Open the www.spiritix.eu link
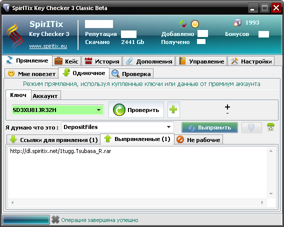Viewport: 284px width, 227px height. pos(48,46)
